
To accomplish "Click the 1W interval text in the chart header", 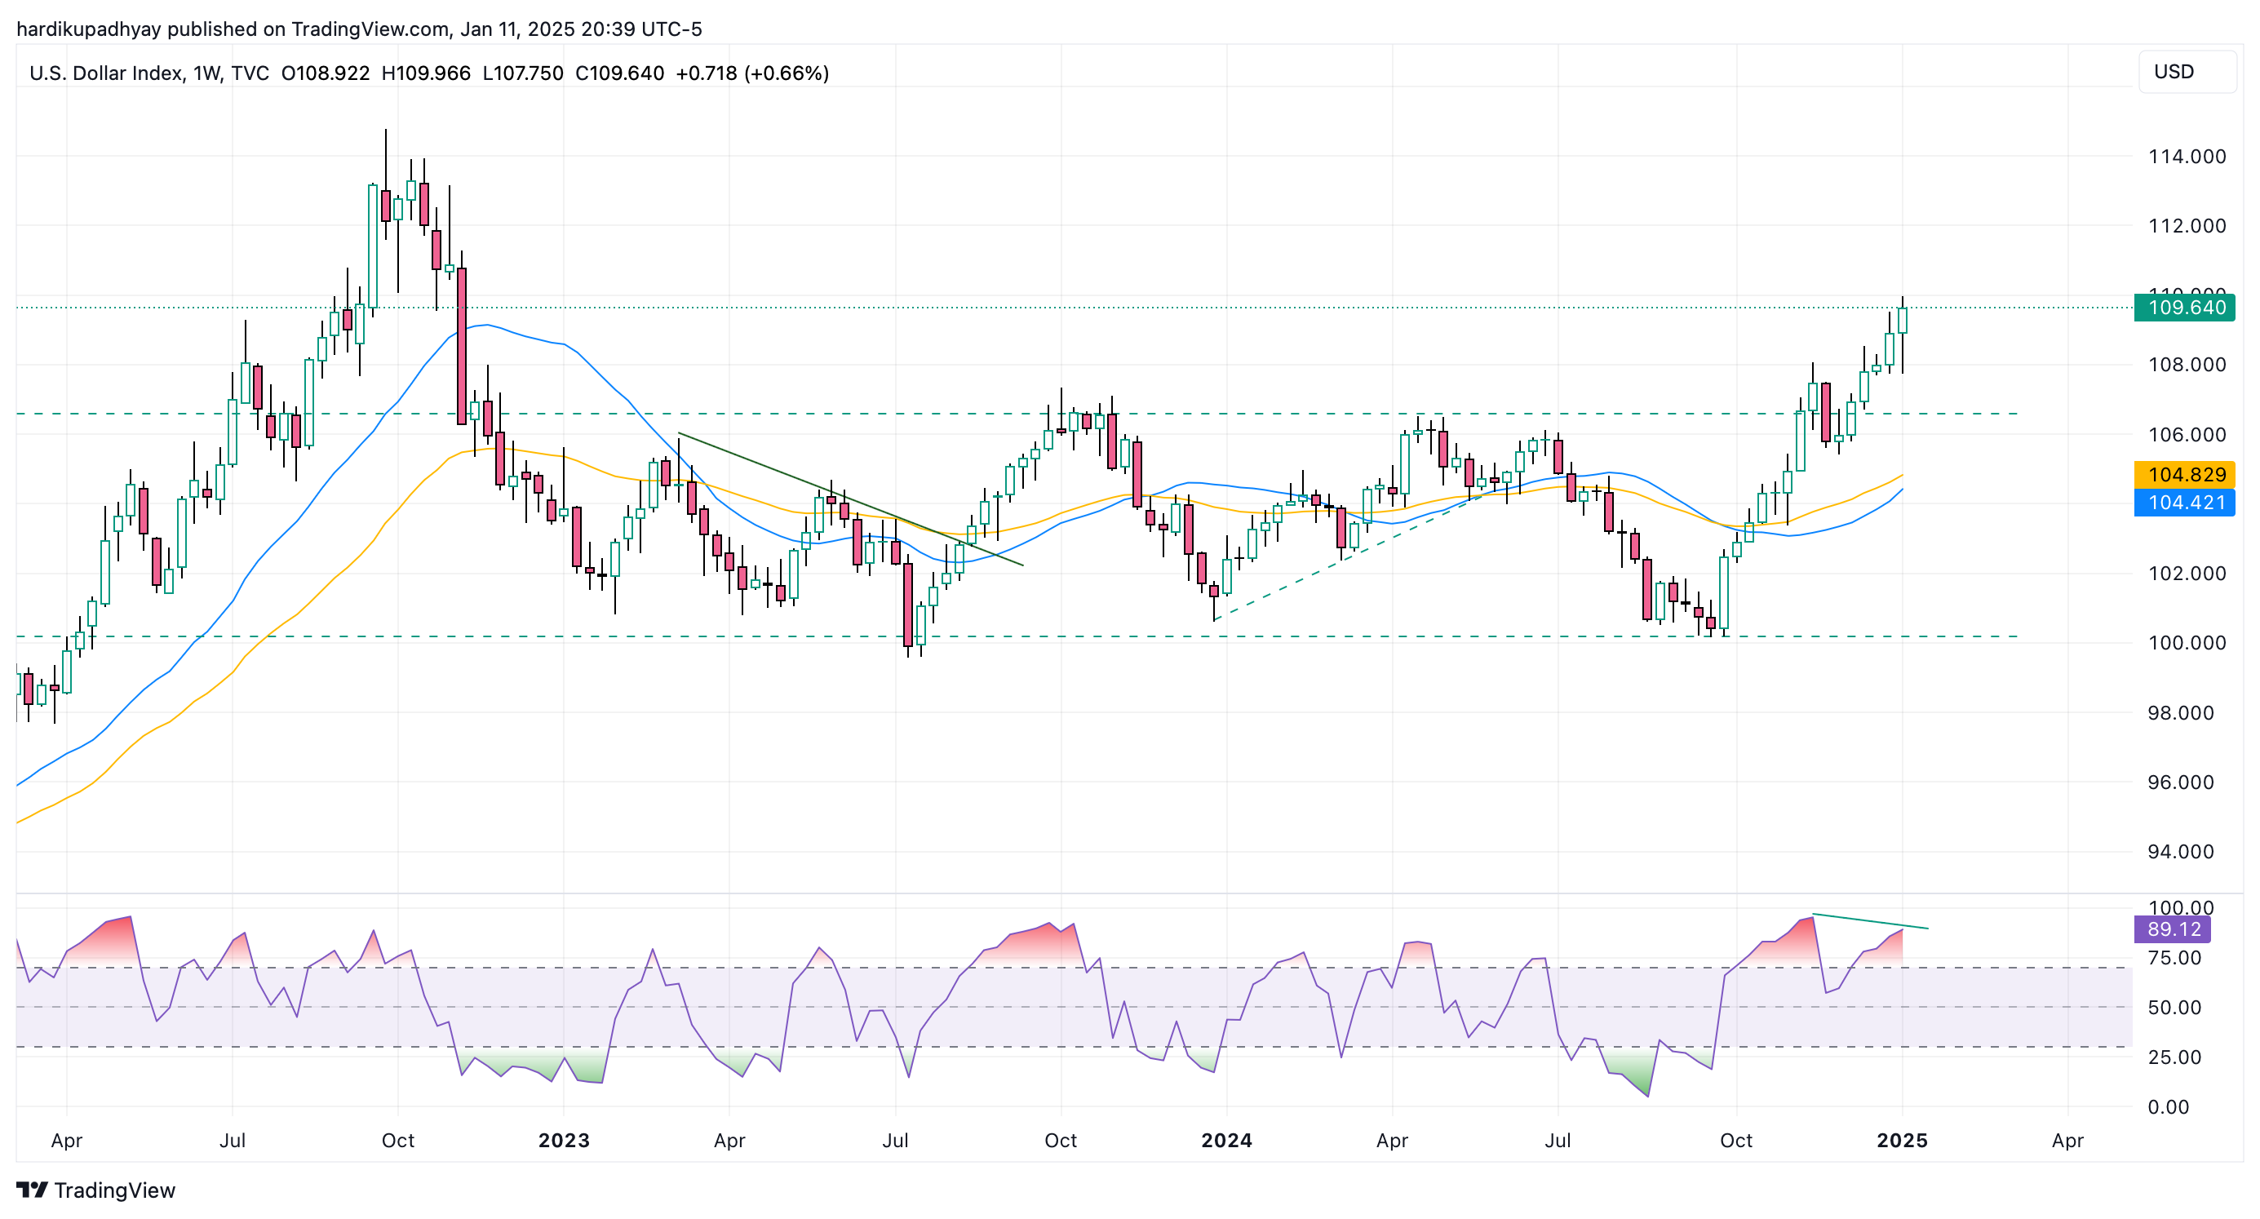I will [x=206, y=73].
